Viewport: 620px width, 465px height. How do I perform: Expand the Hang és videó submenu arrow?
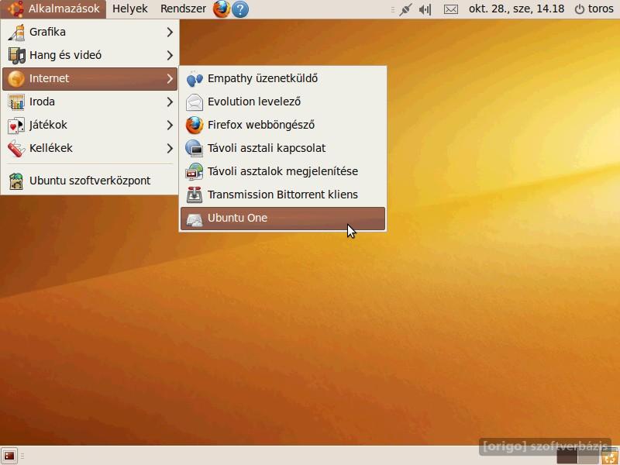coord(170,55)
